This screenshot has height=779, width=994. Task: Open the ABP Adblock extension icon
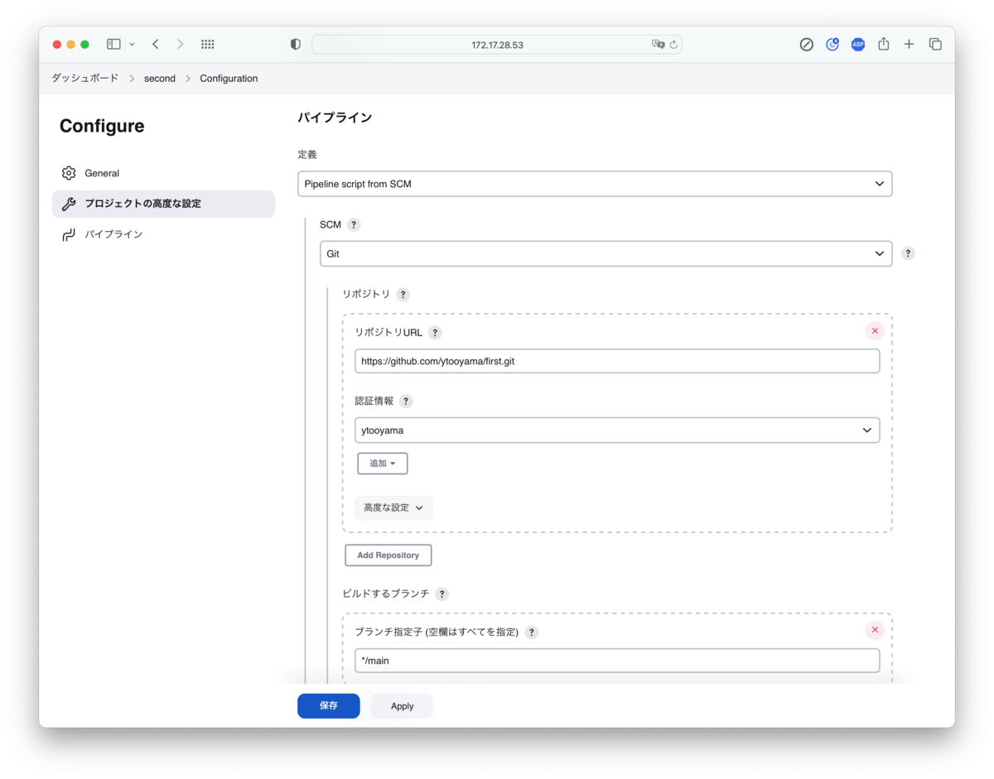pos(858,45)
